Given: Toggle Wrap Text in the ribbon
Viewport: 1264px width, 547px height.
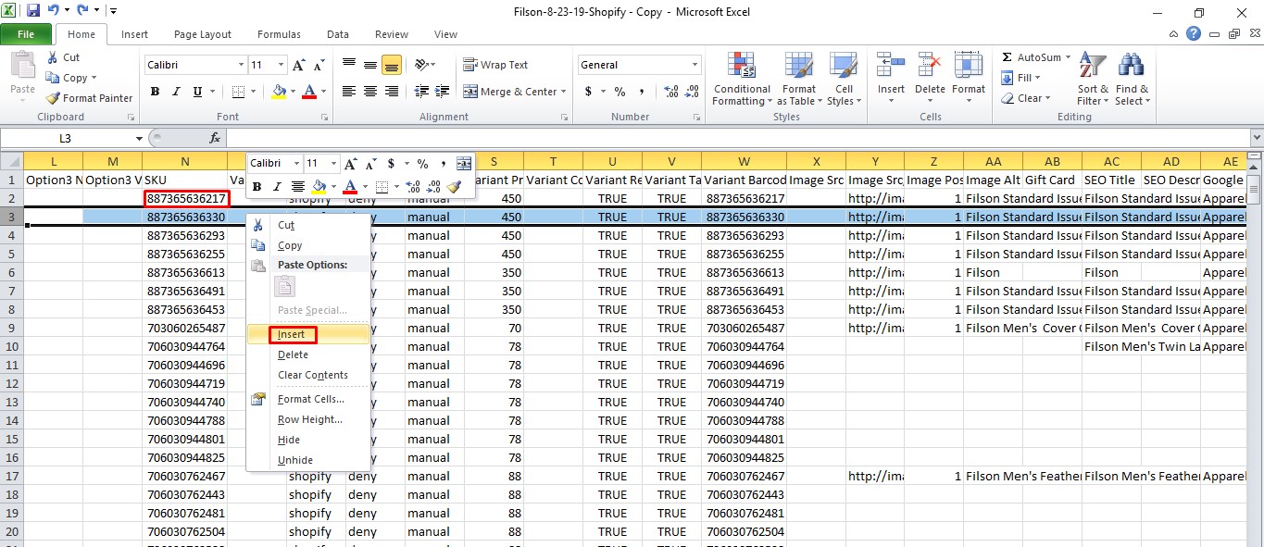Looking at the screenshot, I should click(x=495, y=65).
